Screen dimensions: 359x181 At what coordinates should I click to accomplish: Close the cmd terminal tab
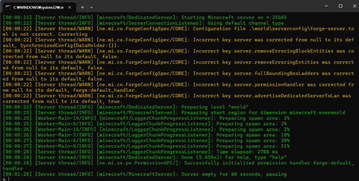[70, 7]
